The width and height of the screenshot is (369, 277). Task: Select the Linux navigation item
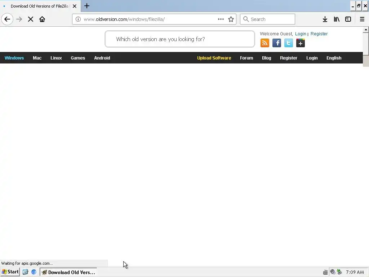[56, 58]
